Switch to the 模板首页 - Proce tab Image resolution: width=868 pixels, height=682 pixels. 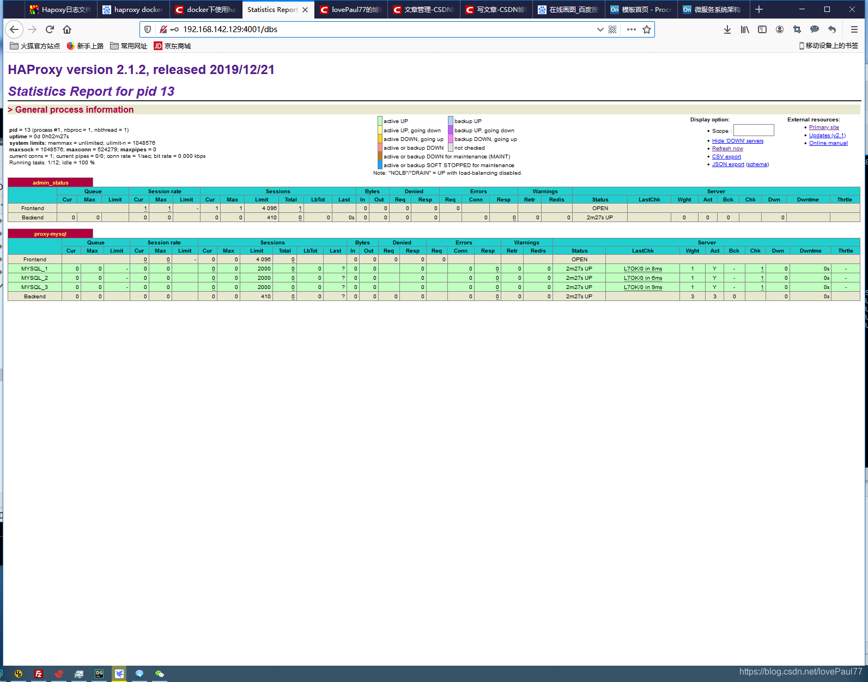click(x=641, y=10)
